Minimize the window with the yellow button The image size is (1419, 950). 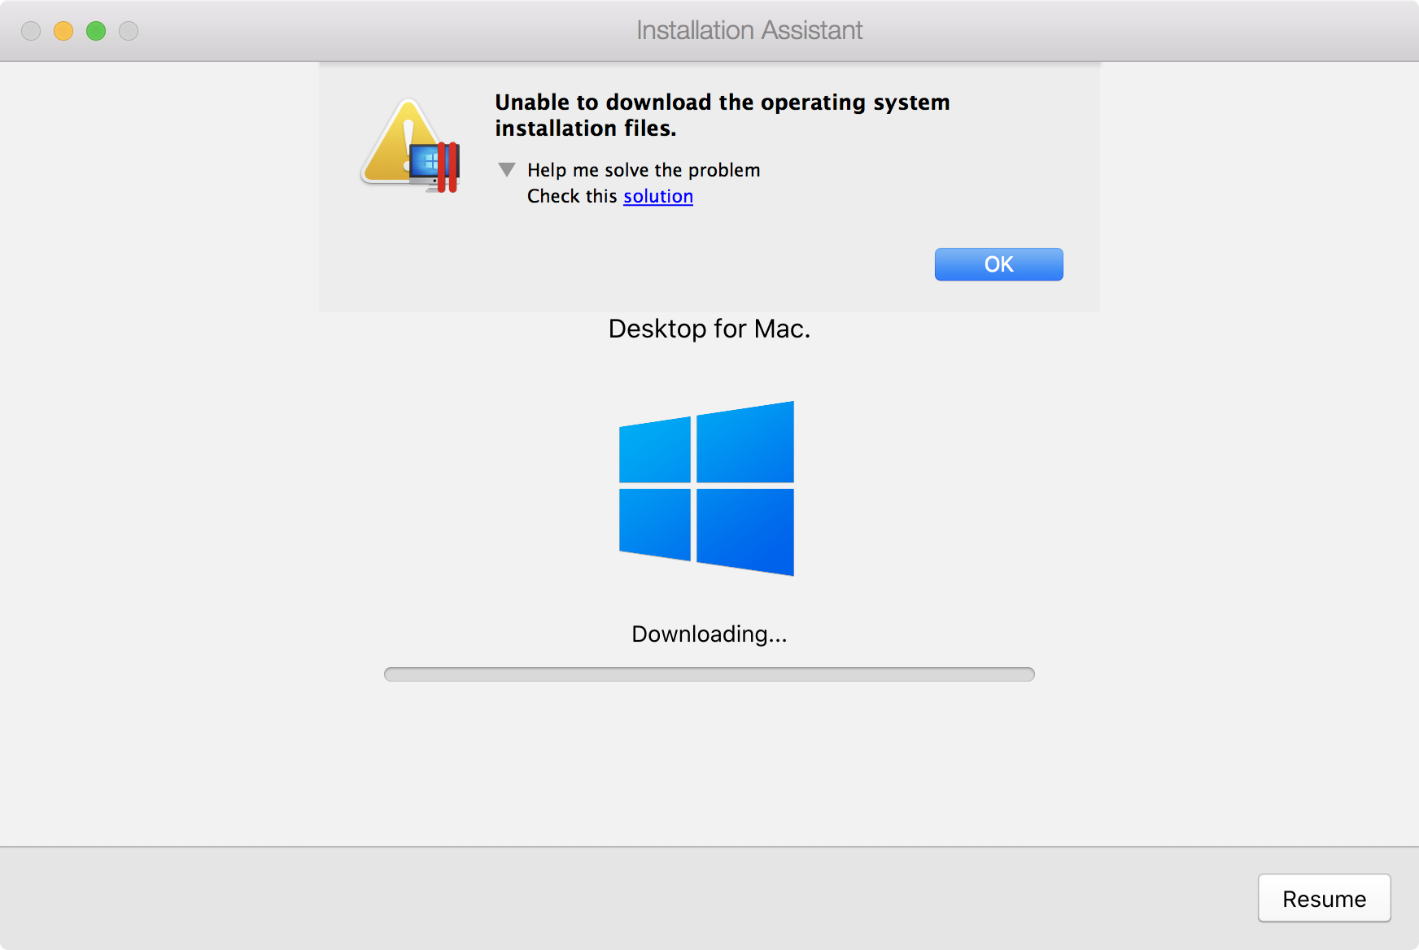(x=63, y=31)
